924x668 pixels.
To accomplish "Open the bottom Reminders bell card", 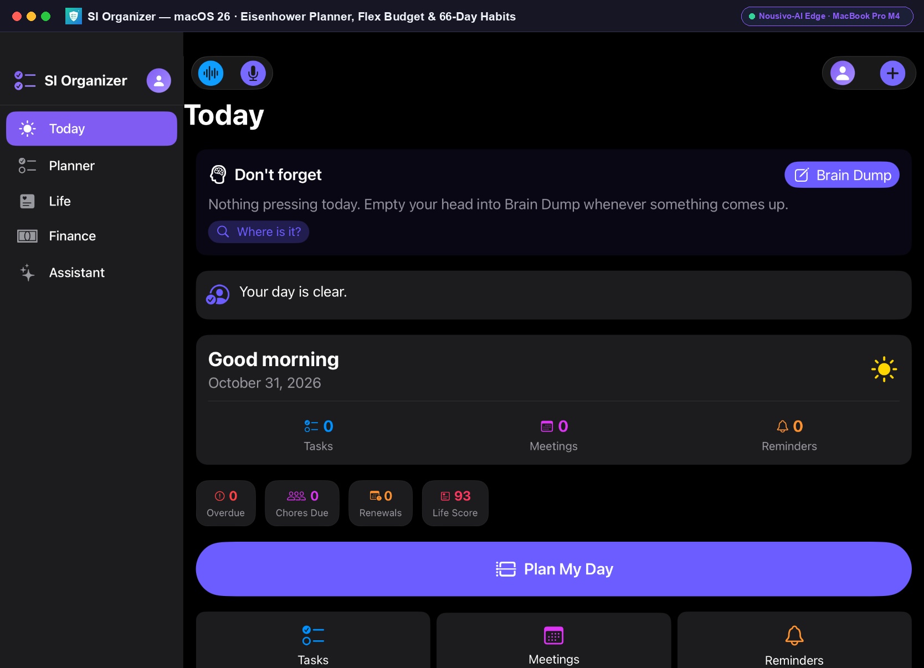I will [x=794, y=640].
